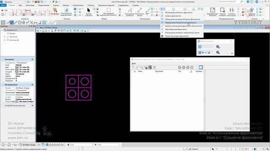Image resolution: width=270 pixels, height=151 pixels.
Task: Select the Построение SmartLine tool
Action: (130, 12)
